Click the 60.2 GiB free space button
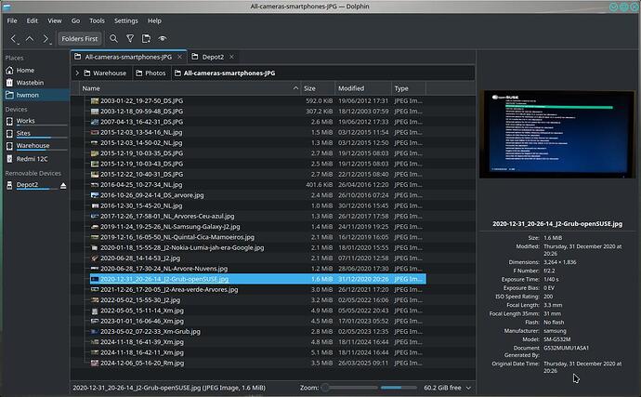Screen dimensions: 641x397 [445, 385]
